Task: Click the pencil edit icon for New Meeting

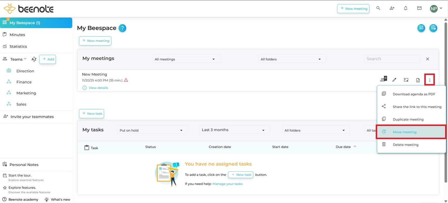Action: (394, 80)
